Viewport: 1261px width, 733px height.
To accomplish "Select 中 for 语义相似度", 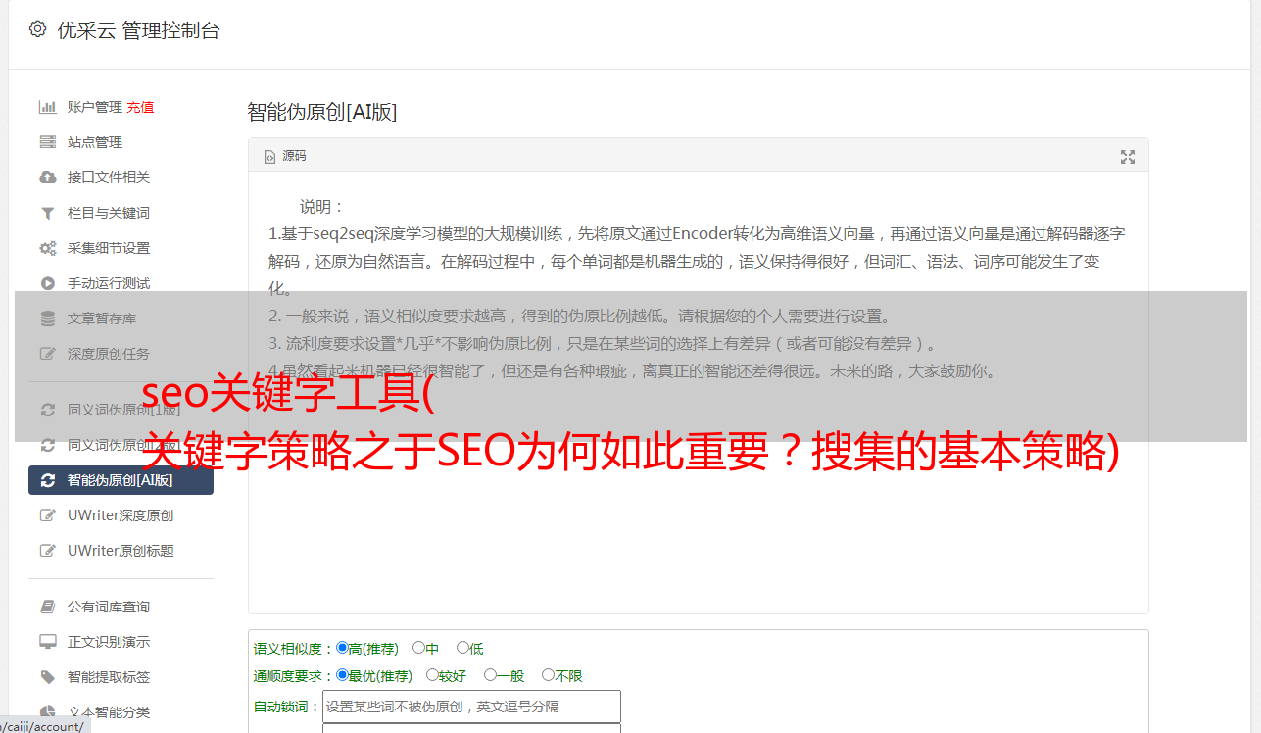I will [x=418, y=648].
